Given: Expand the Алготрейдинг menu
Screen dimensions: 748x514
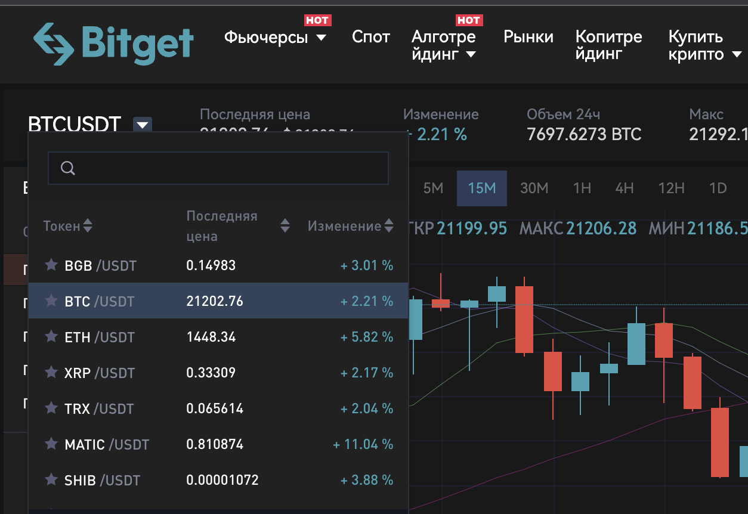Looking at the screenshot, I should tap(444, 45).
